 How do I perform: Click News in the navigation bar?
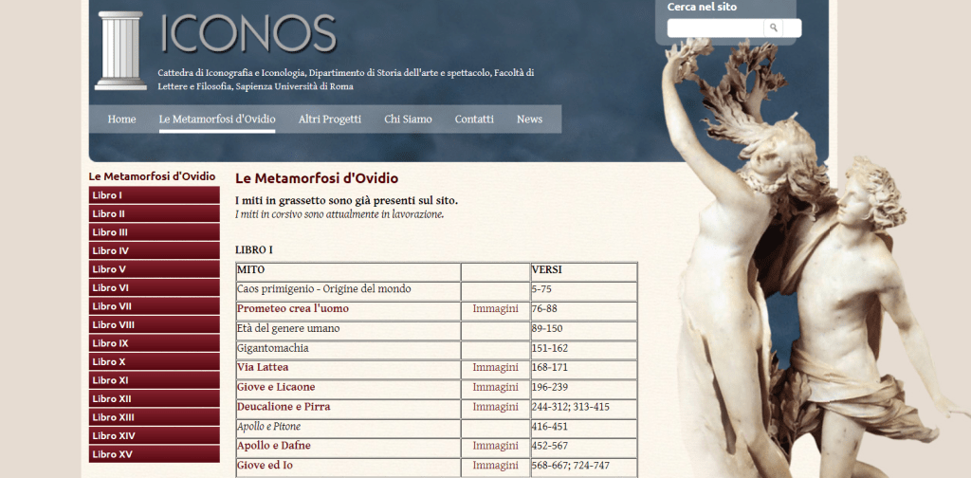(529, 119)
